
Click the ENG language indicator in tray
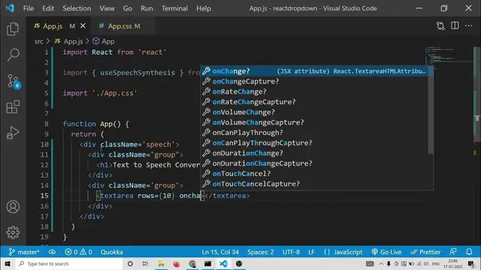point(435,263)
